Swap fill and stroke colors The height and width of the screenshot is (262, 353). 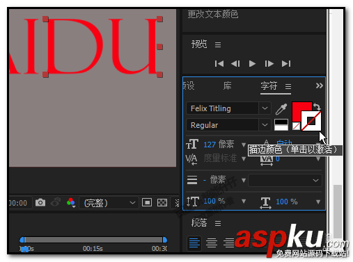pos(317,106)
